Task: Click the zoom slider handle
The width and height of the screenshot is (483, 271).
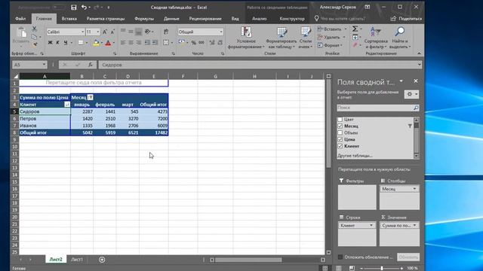Action: pyautogui.click(x=382, y=268)
